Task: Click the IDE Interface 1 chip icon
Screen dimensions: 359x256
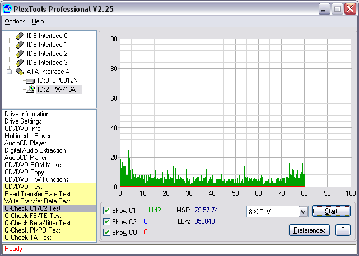Action: pos(20,45)
